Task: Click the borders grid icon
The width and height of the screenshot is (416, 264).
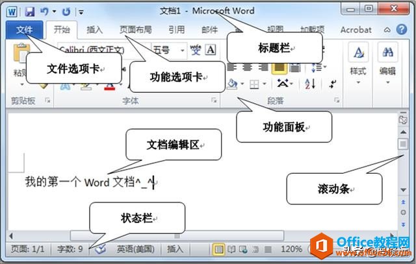Action: point(254,84)
